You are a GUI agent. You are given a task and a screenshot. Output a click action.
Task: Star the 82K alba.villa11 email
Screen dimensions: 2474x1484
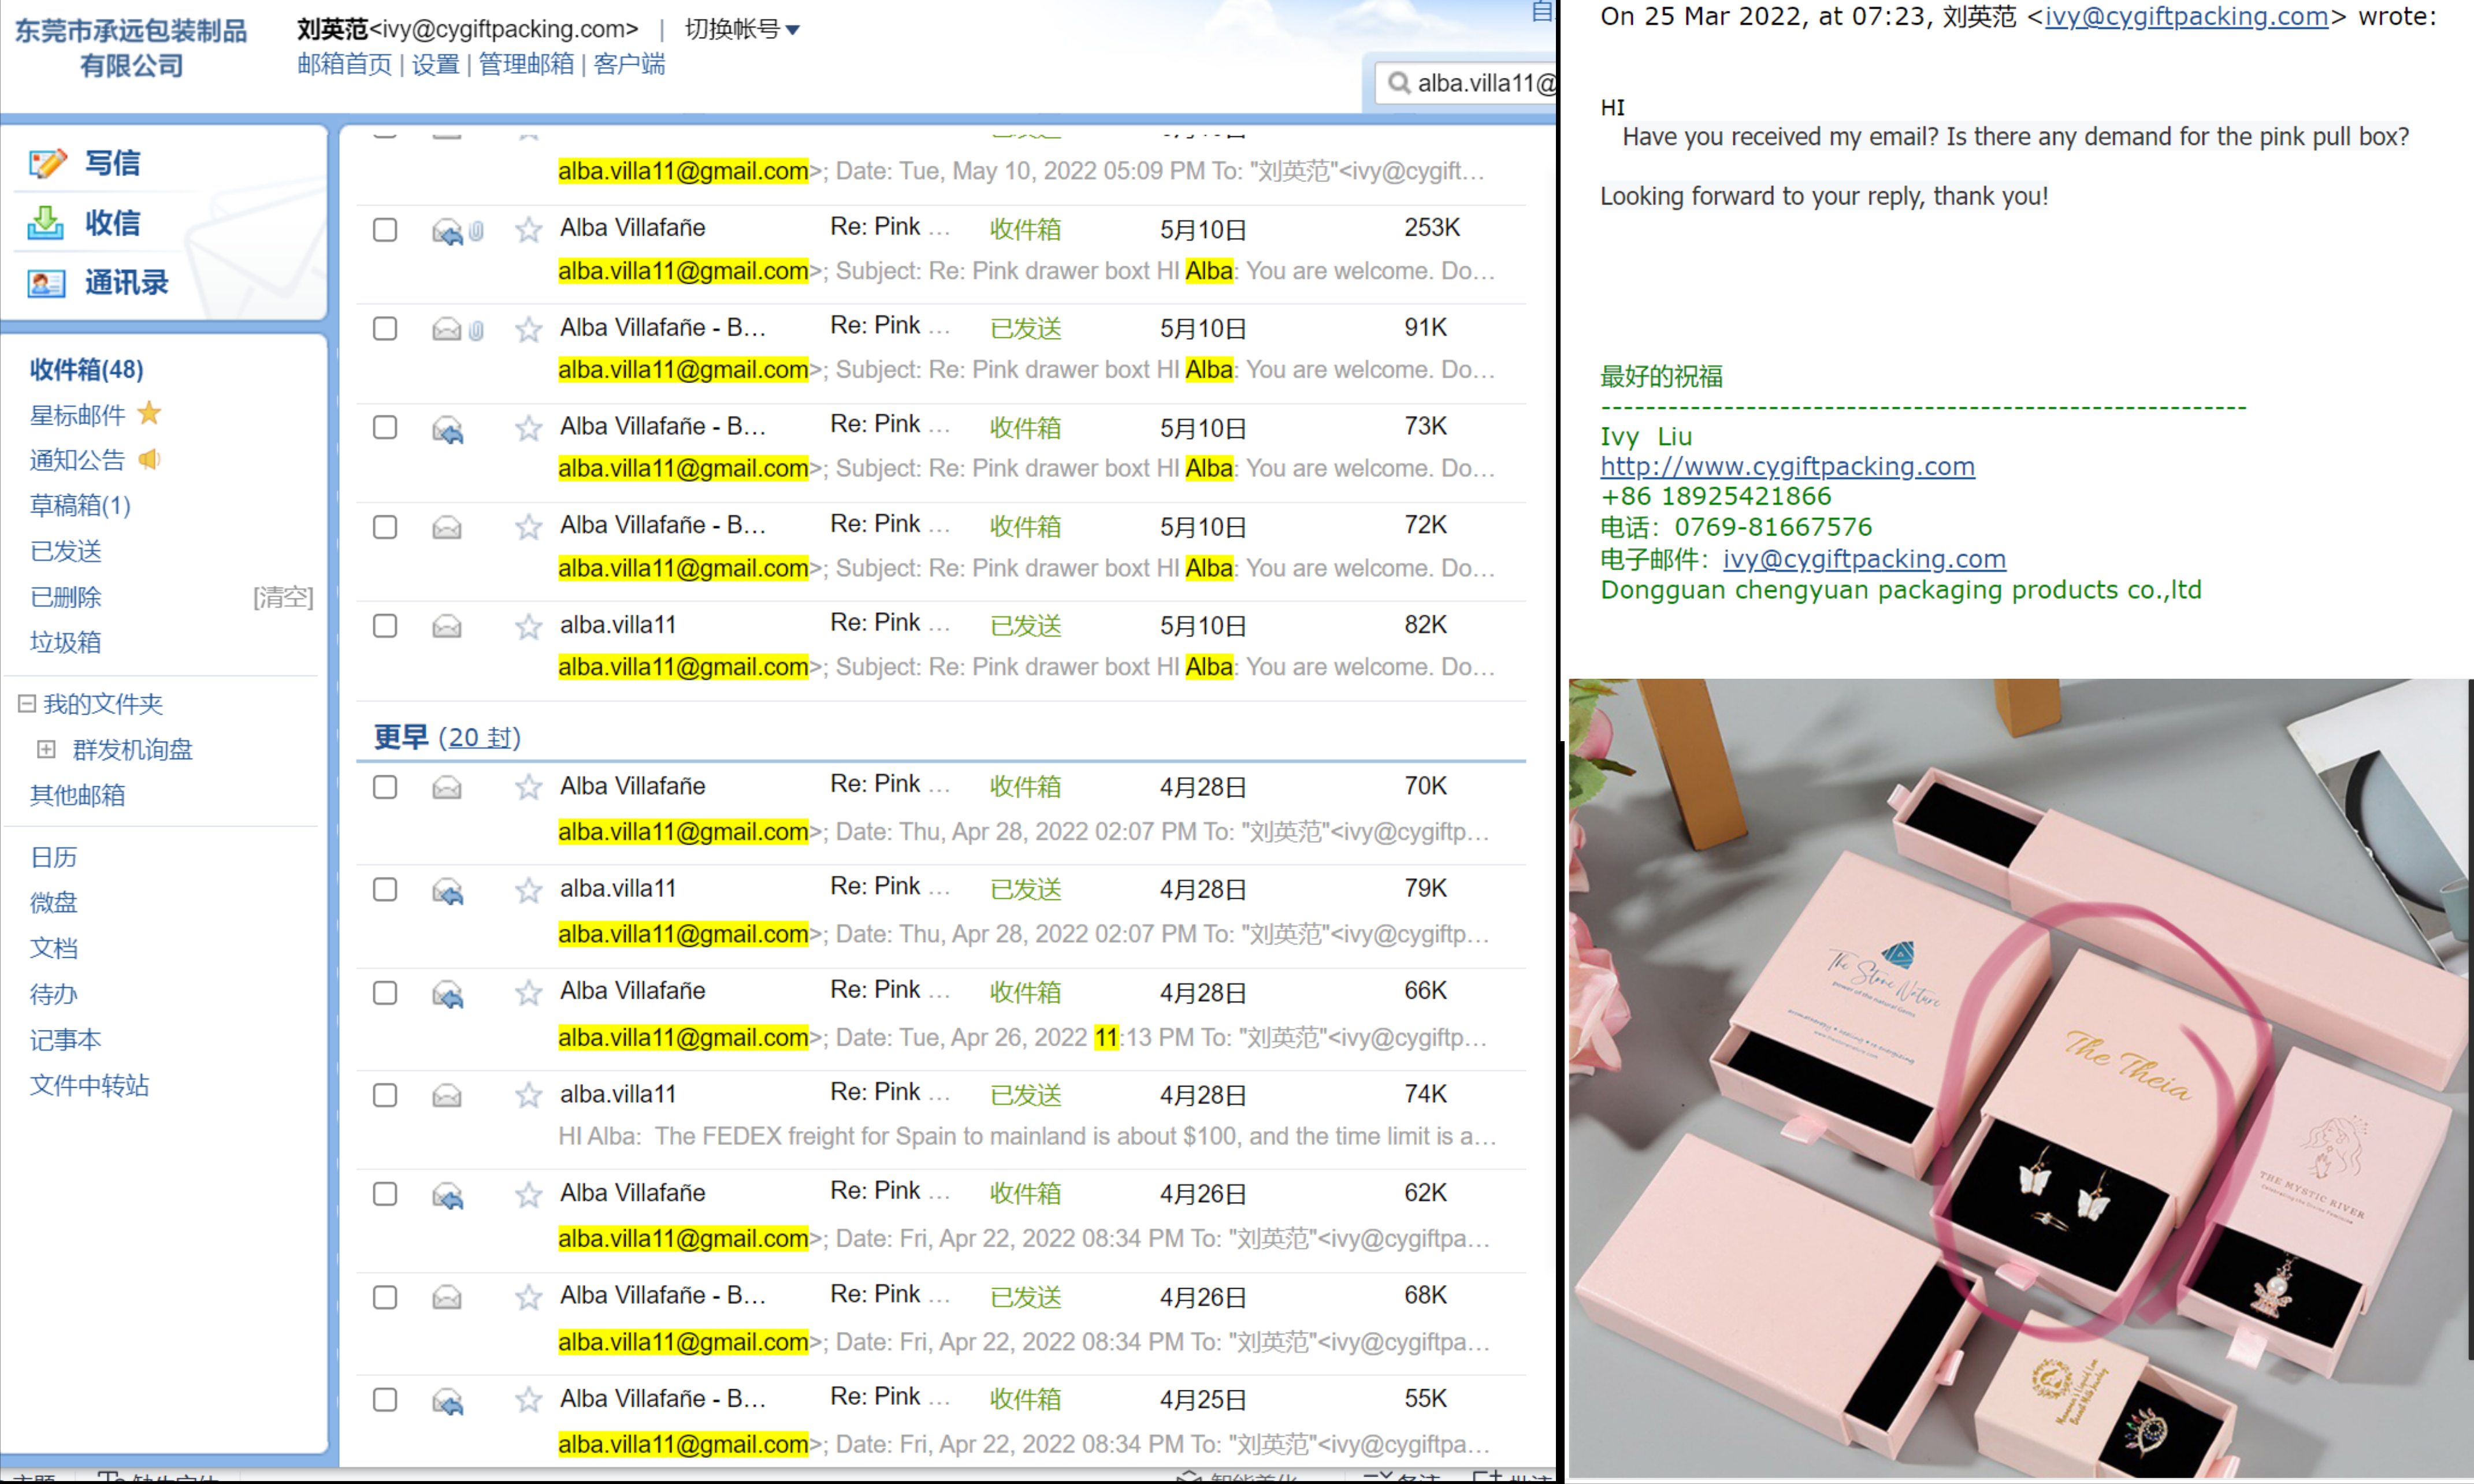tap(528, 626)
